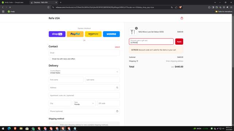Bookmark this page with the bookmark icon
This screenshot has height=131, width=234.
[x=48, y=7]
